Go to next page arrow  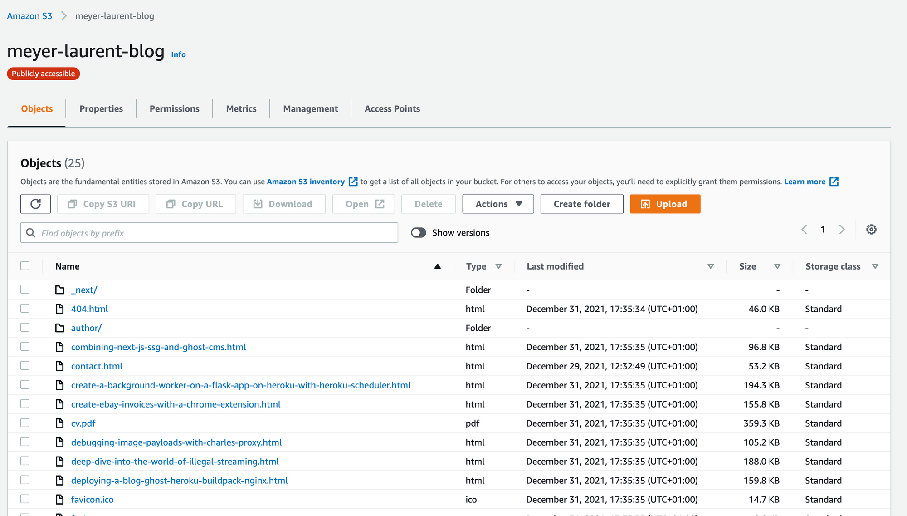click(842, 230)
